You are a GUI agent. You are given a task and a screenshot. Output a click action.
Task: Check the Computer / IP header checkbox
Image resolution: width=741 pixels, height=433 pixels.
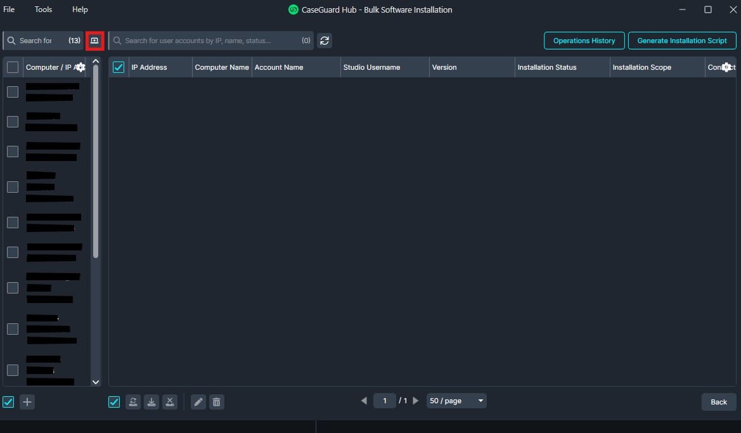pos(13,67)
